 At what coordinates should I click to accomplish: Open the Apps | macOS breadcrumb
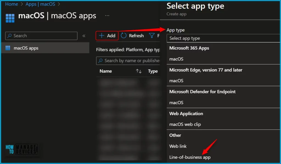click(40, 4)
